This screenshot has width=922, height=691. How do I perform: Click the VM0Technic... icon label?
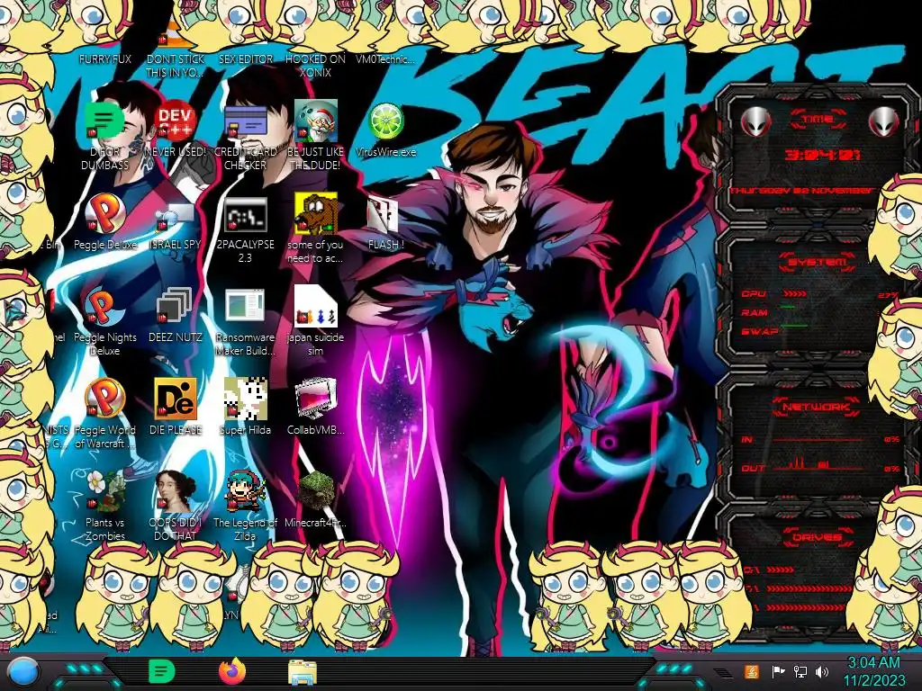385,58
